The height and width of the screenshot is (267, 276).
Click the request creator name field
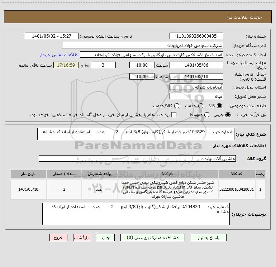pos(152,55)
